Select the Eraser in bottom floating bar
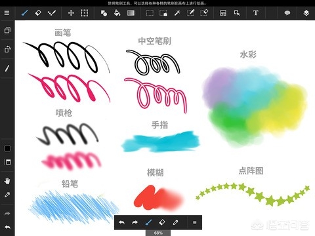 tap(161, 222)
